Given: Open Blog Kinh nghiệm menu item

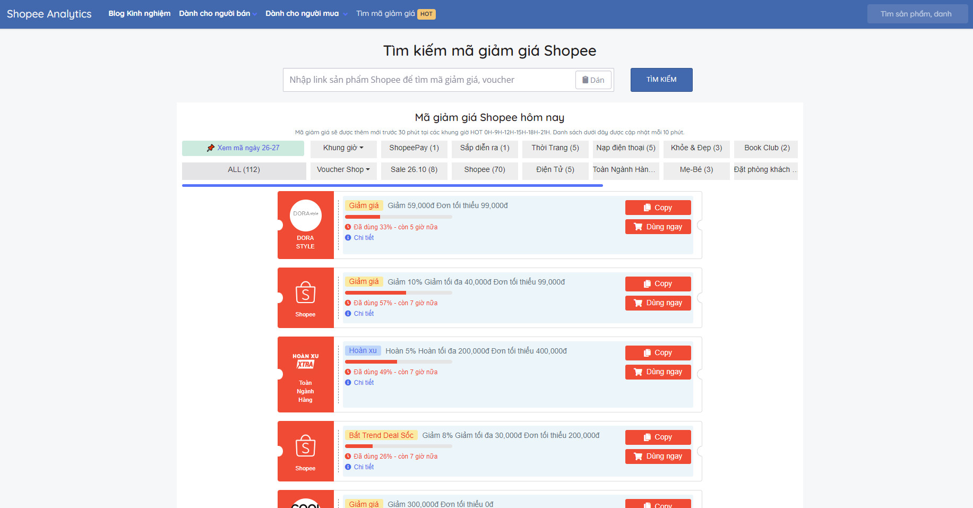Looking at the screenshot, I should (140, 13).
